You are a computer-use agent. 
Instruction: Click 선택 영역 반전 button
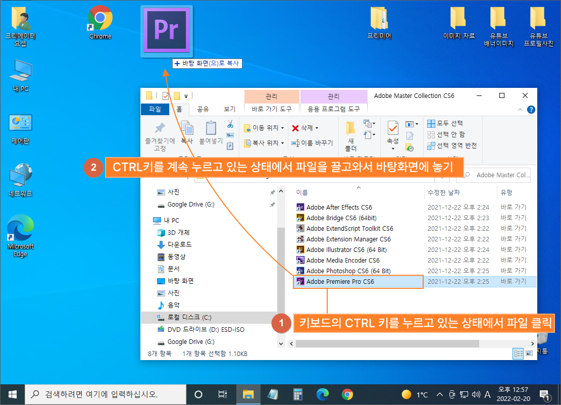[x=452, y=145]
